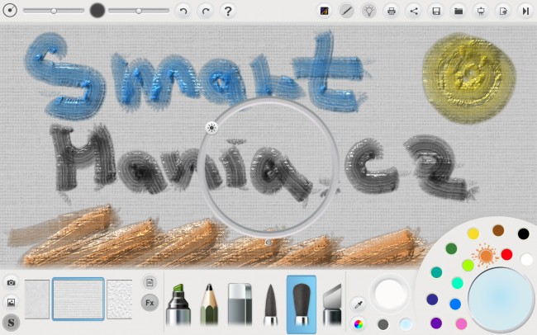The image size is (537, 335).
Task: Click the large pale blue mixing dish
Action: [501, 300]
